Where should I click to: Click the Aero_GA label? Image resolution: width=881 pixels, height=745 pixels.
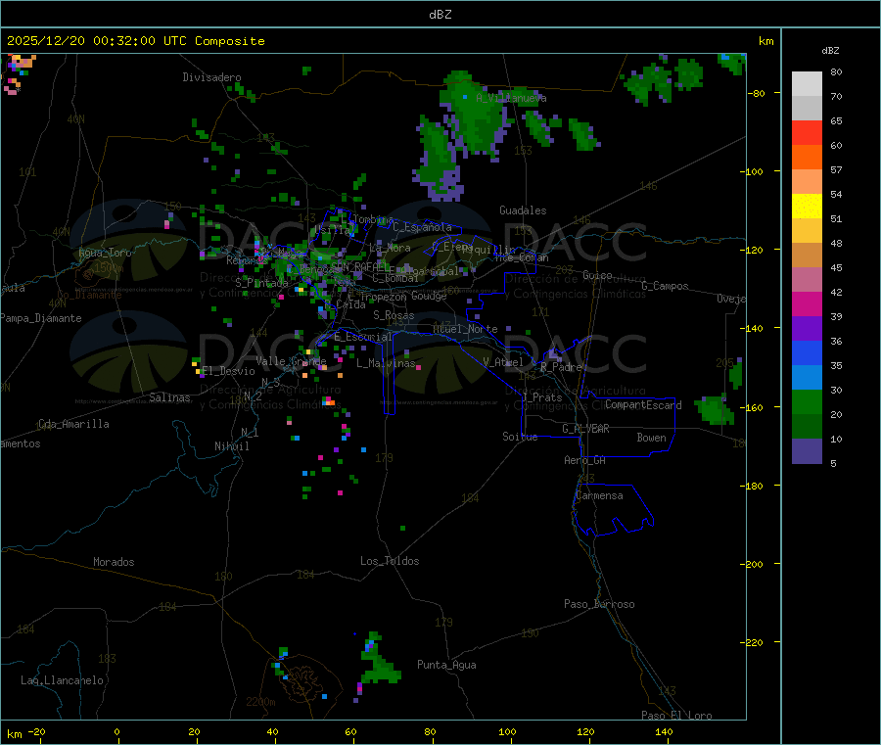tap(584, 460)
